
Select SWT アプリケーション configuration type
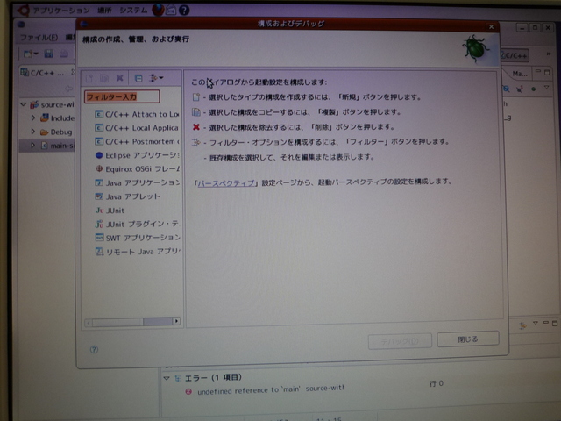coord(138,238)
